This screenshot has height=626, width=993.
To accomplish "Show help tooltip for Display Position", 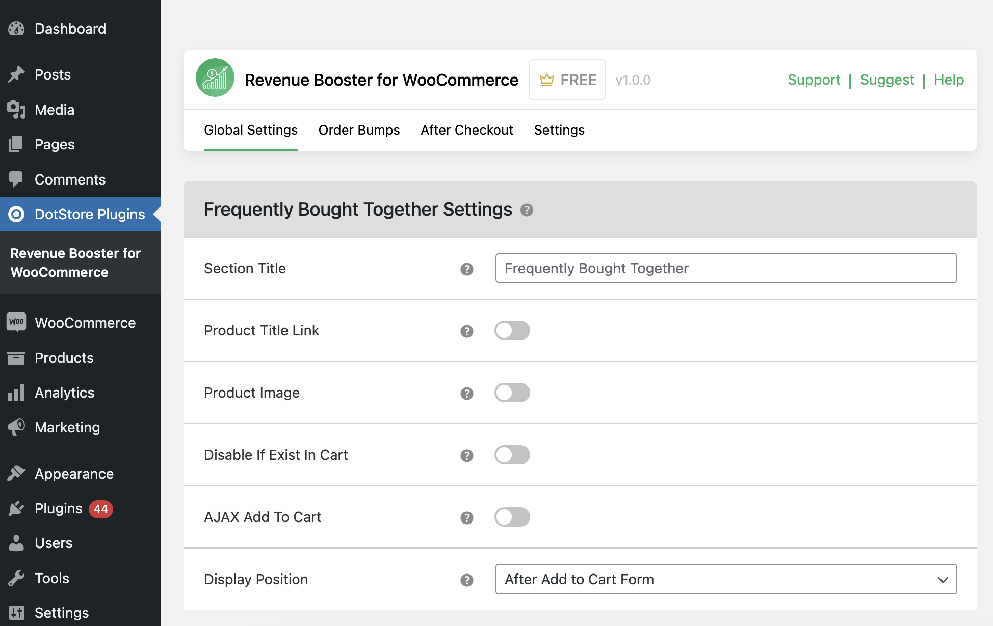I will (467, 580).
